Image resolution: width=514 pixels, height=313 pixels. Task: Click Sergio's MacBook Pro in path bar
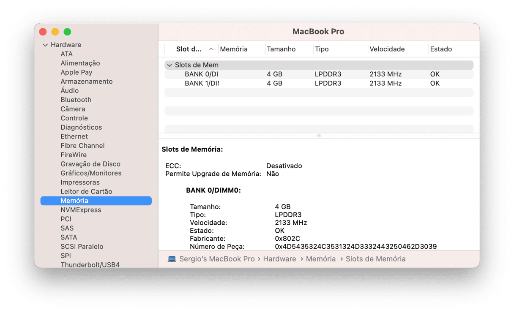point(217,259)
